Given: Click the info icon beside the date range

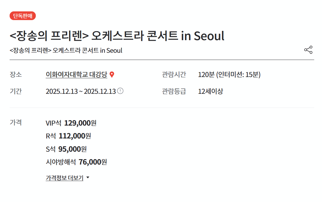Looking at the screenshot, I should click(120, 91).
